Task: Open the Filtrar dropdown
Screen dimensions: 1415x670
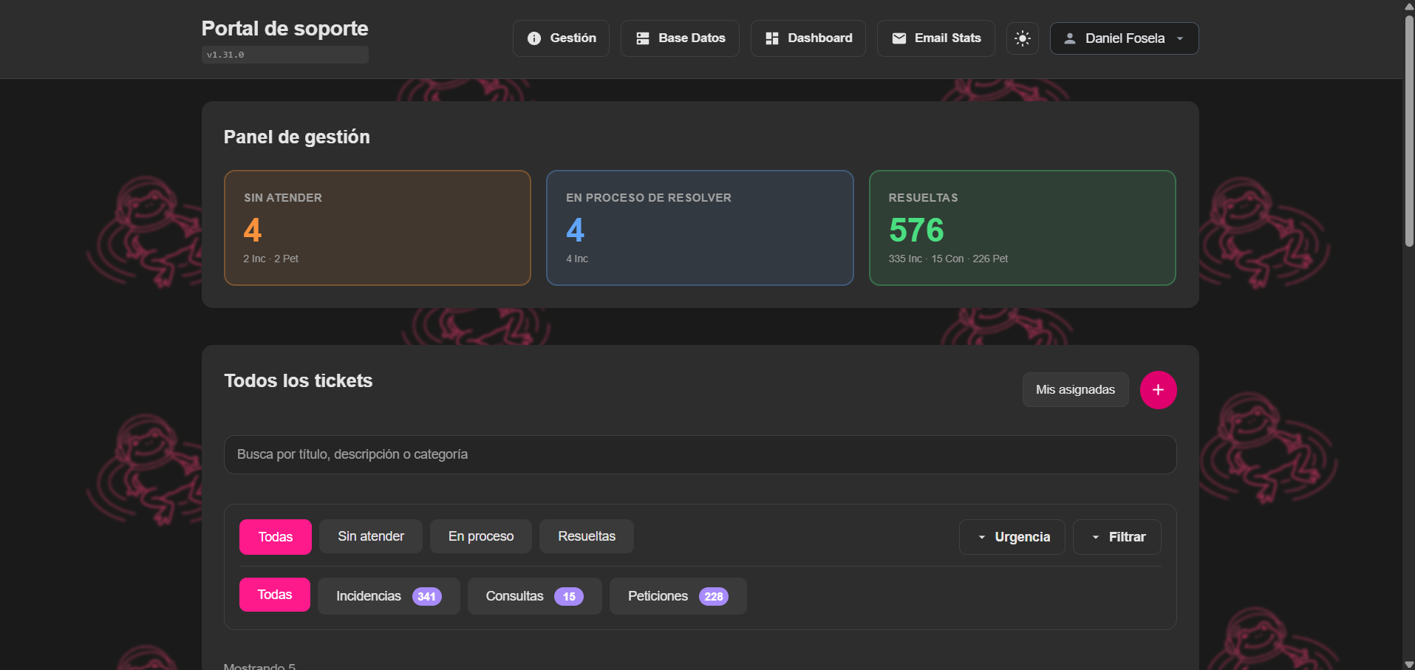Action: (1116, 537)
